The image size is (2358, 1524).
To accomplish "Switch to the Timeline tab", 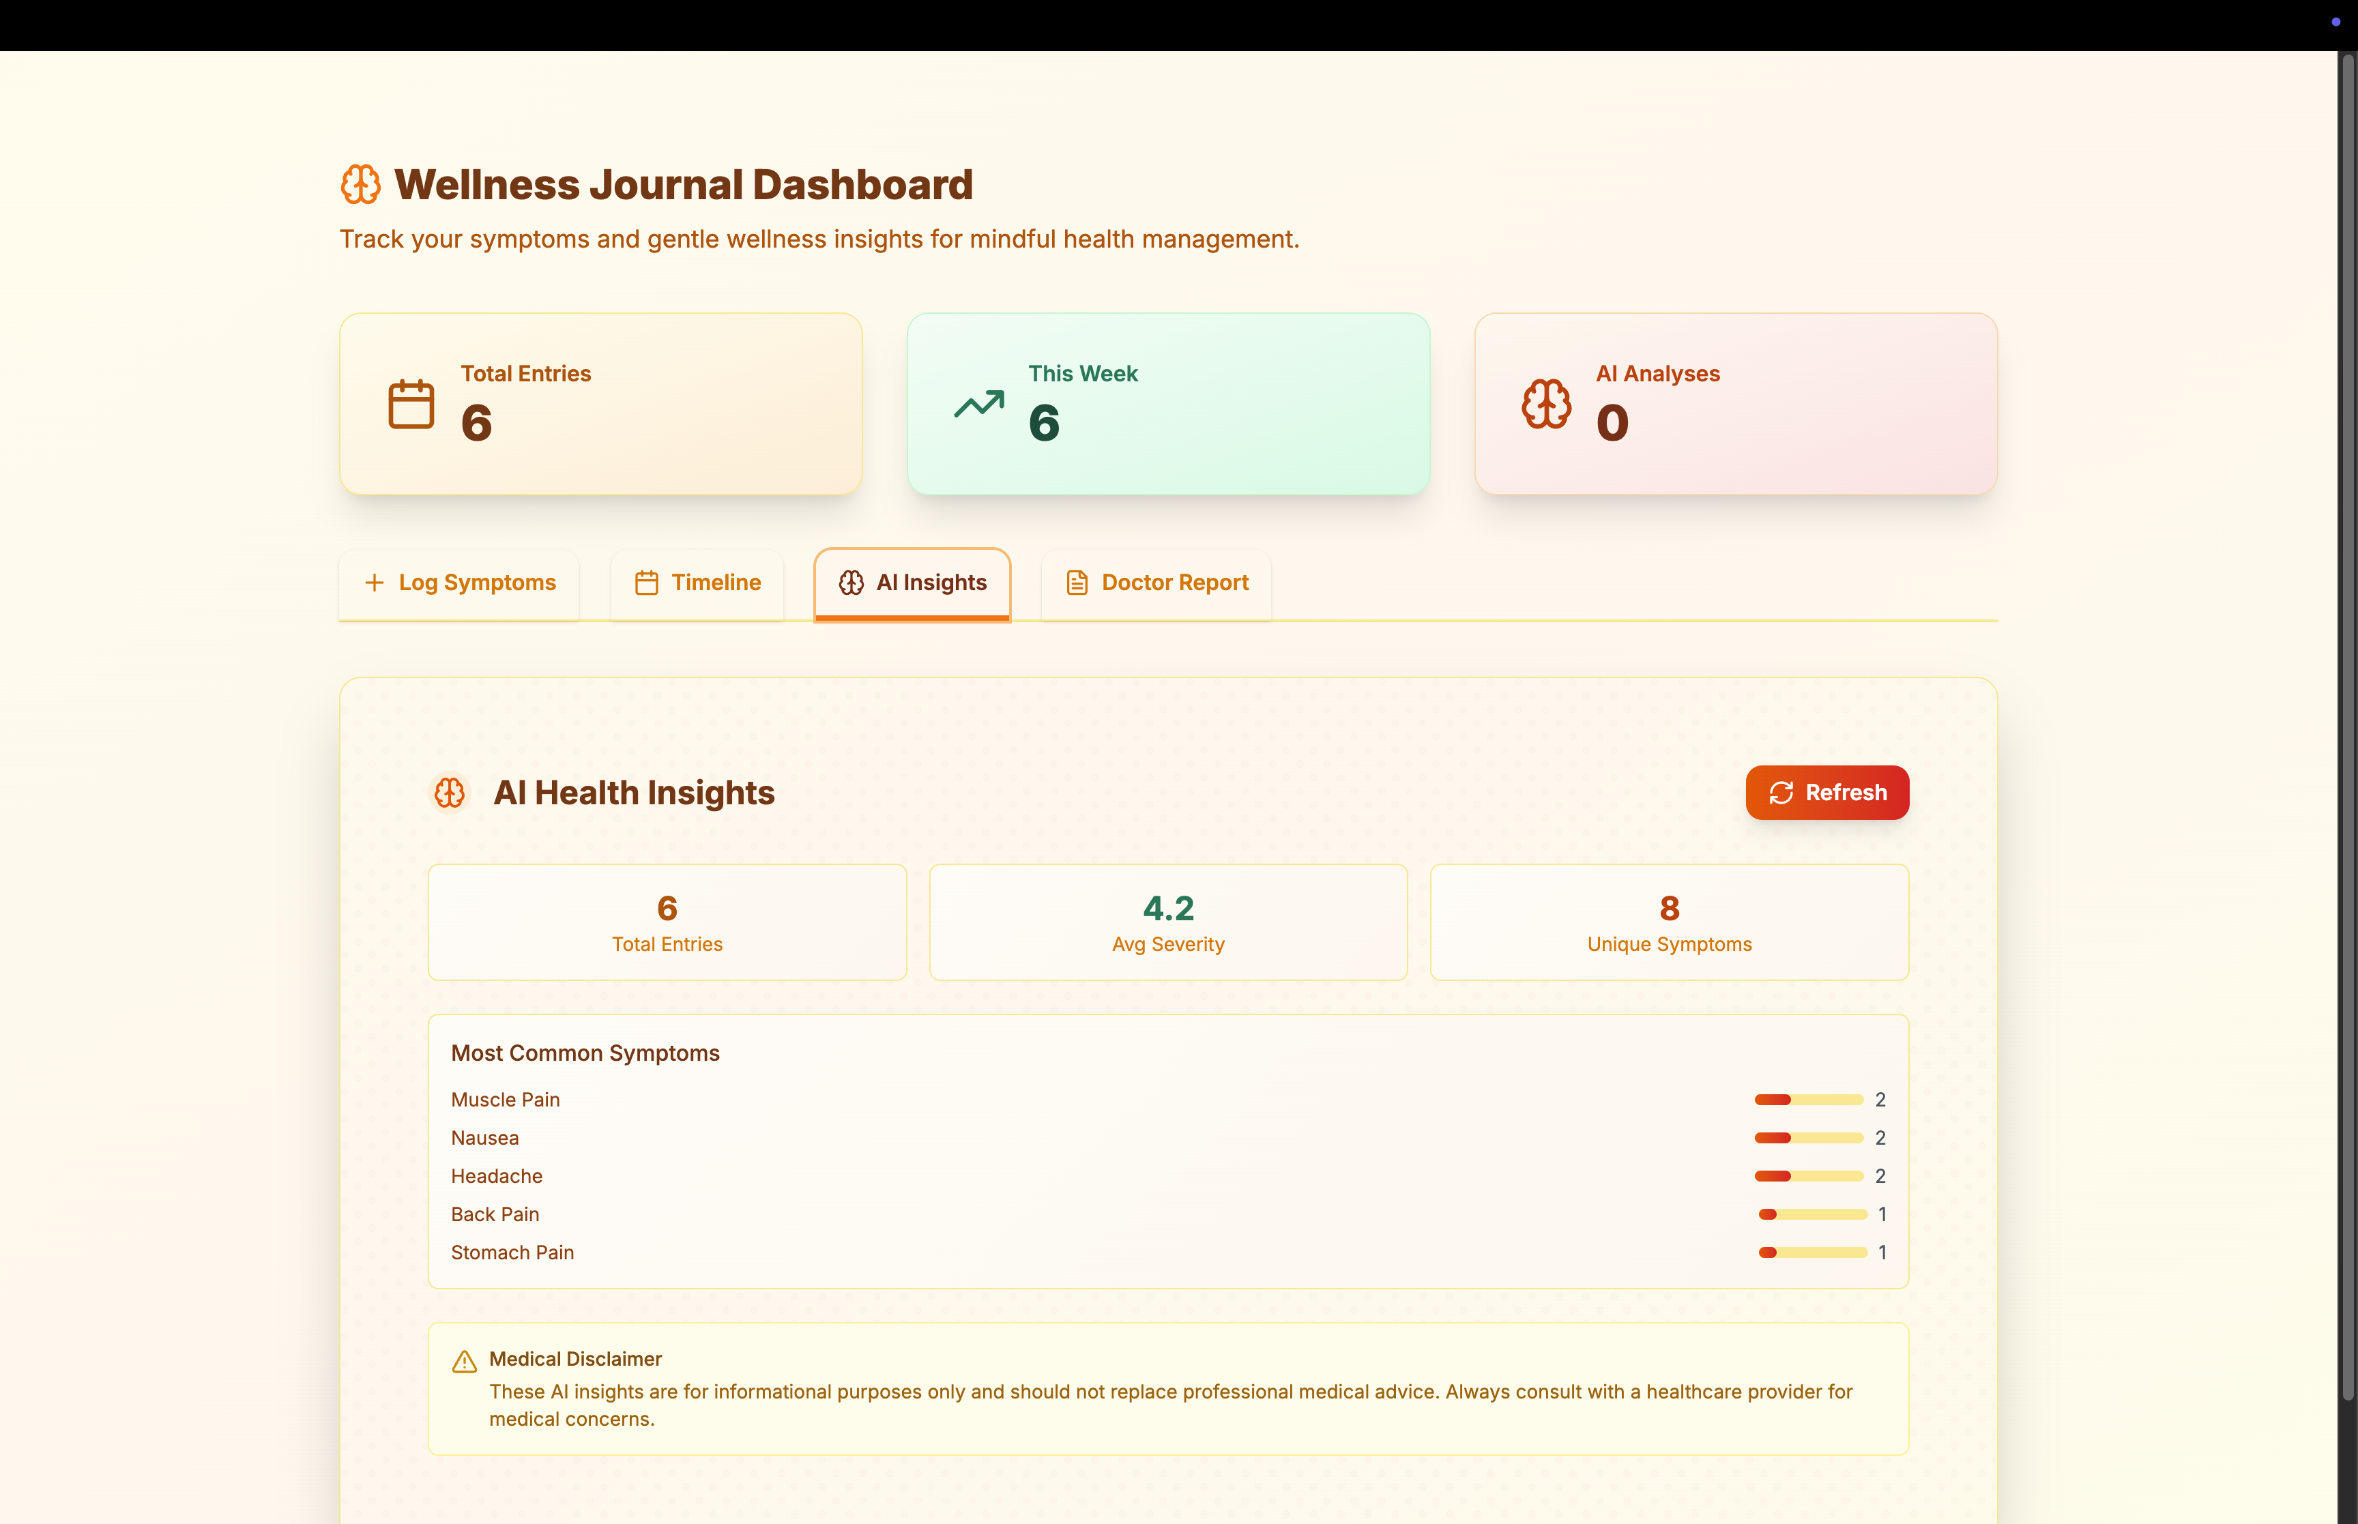I will coord(697,583).
